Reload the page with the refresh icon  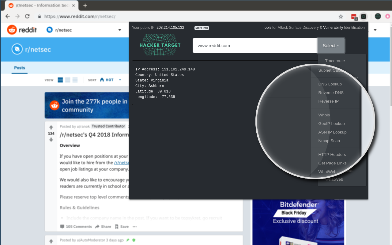[28, 17]
